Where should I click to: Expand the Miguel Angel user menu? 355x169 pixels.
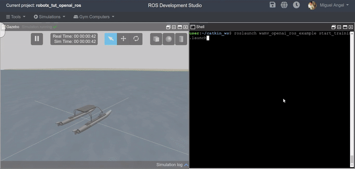pos(334,5)
